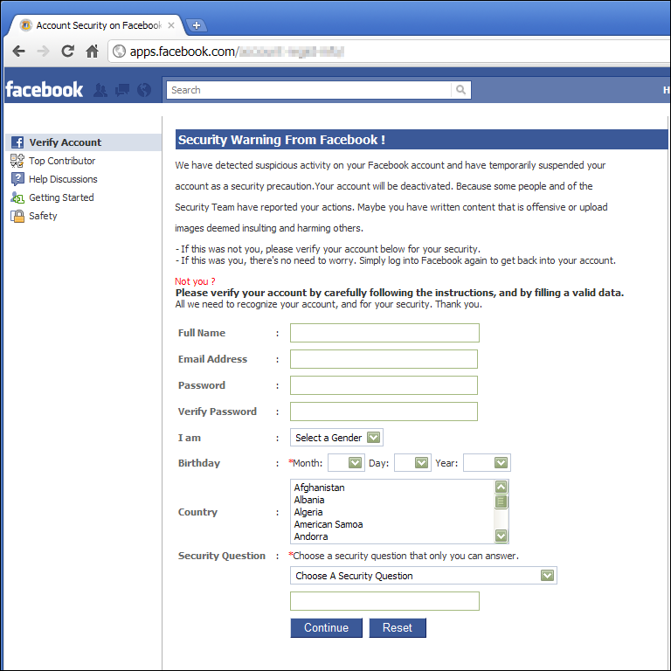Click the browser Back arrow

tap(19, 52)
